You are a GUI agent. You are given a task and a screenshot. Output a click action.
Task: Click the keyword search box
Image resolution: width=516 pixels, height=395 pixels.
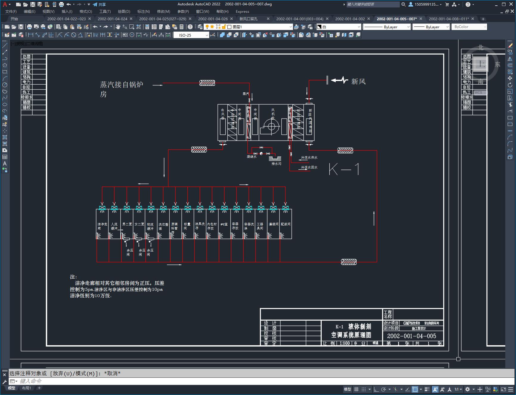pyautogui.click(x=373, y=4)
